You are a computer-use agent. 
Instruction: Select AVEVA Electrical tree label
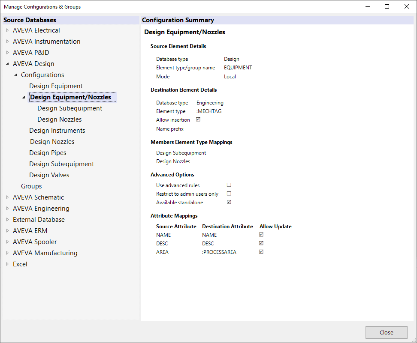point(36,30)
